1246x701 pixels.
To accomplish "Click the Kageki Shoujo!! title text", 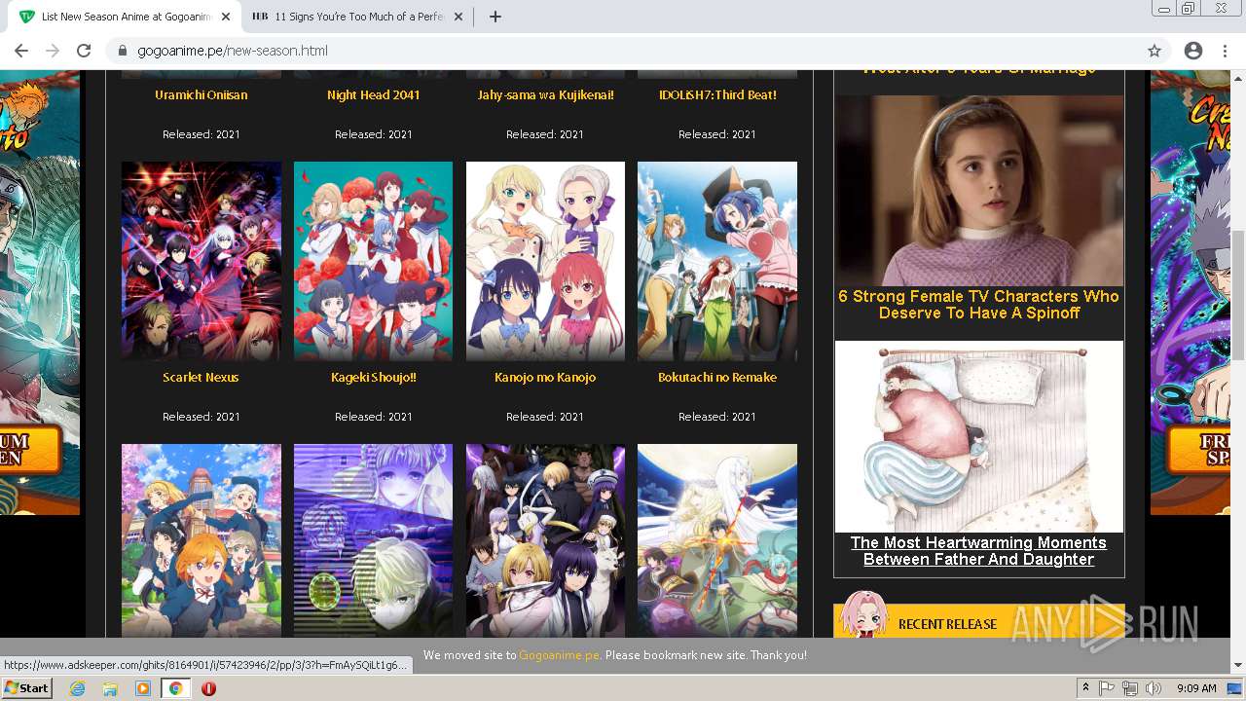I will tap(373, 378).
